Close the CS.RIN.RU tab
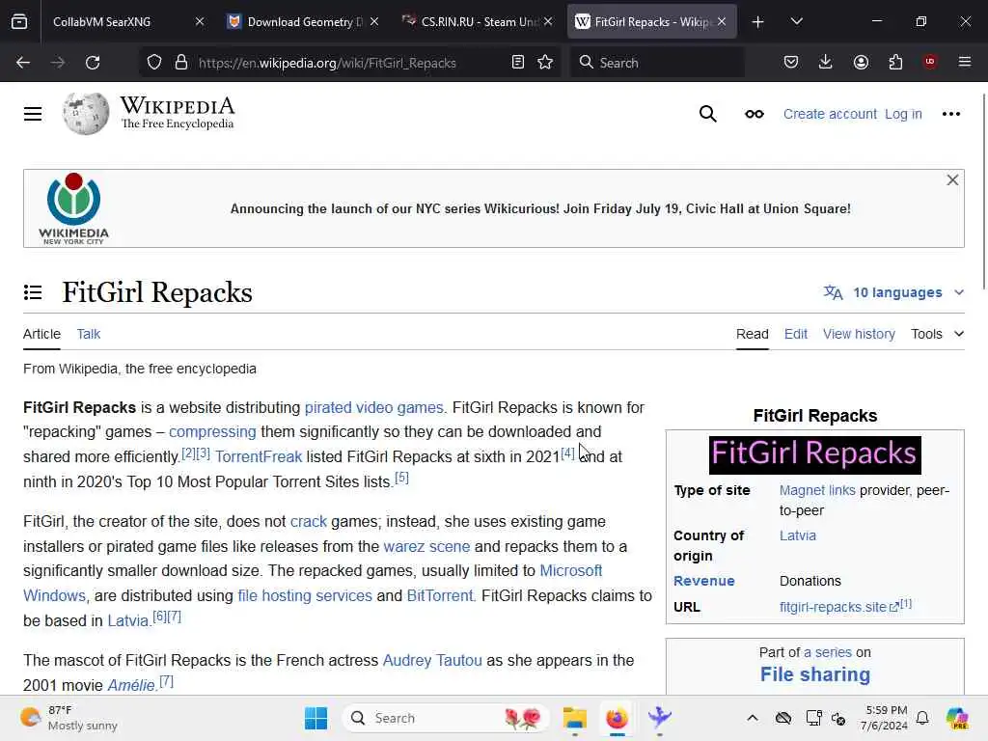 pyautogui.click(x=548, y=22)
